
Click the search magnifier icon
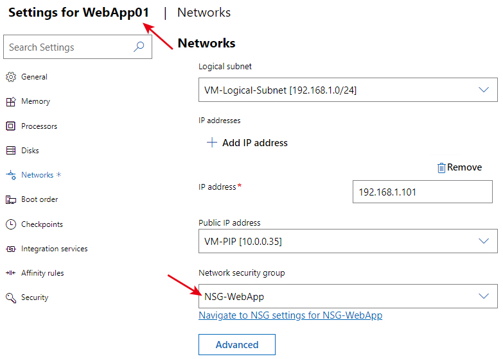coord(139,47)
